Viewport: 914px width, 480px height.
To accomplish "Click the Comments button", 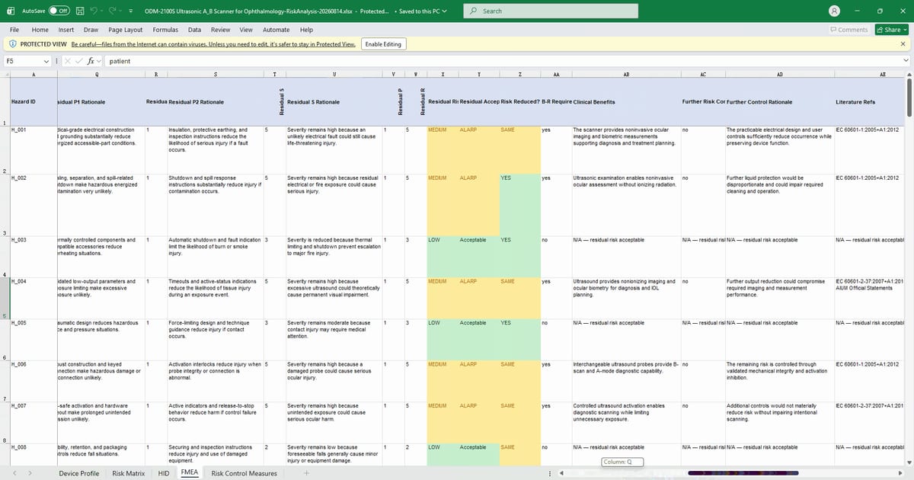I will coord(849,30).
